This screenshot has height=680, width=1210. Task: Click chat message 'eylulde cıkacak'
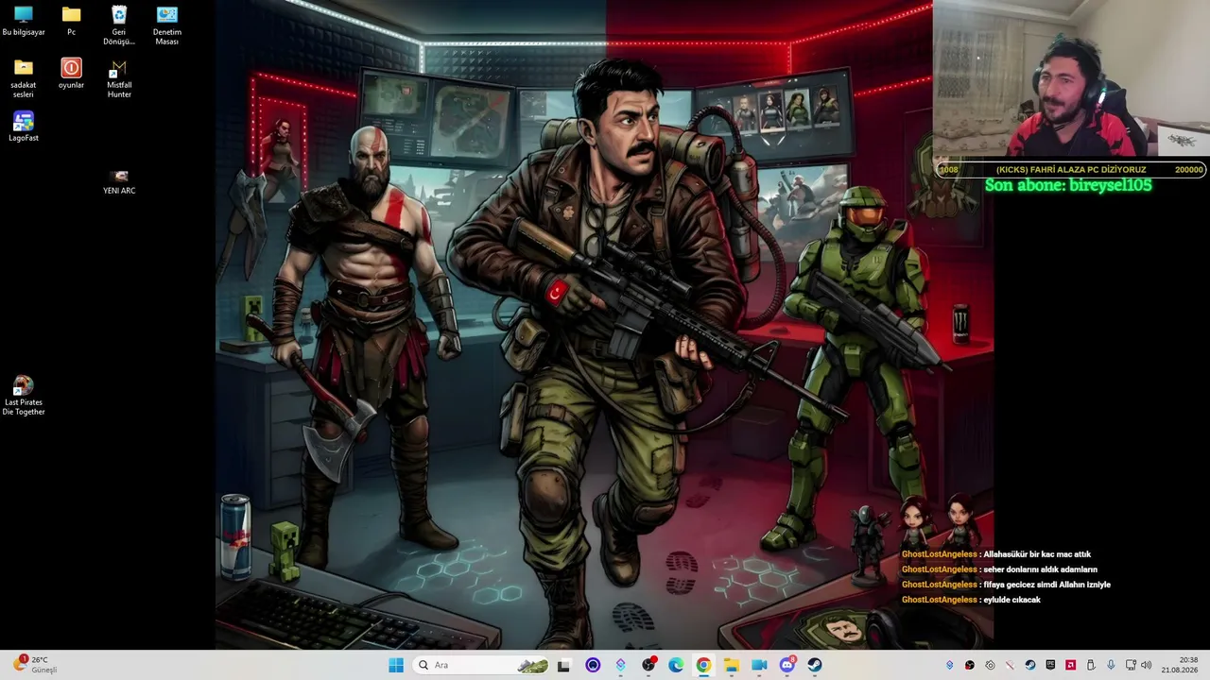tap(1011, 600)
